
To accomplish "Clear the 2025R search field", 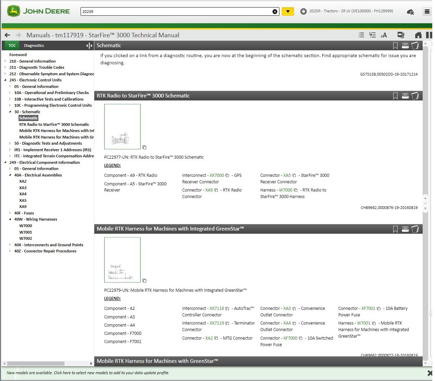I will [x=275, y=12].
